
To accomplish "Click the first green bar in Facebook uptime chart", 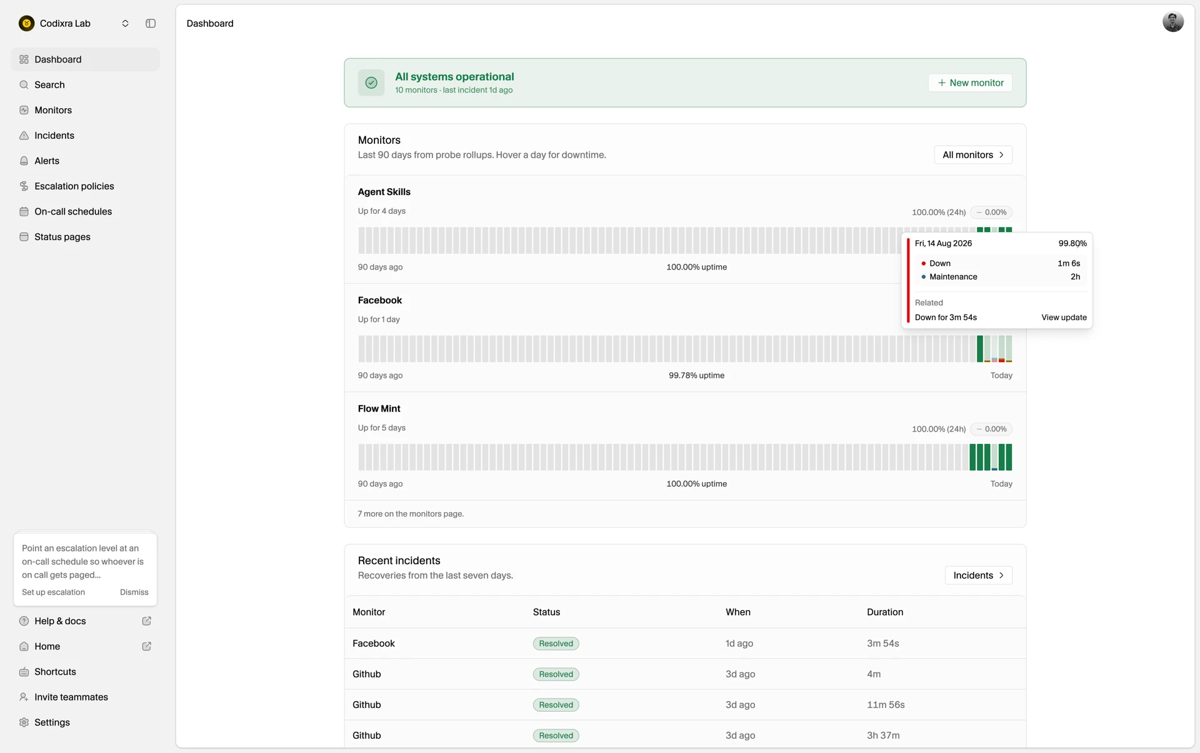I will click(x=980, y=349).
